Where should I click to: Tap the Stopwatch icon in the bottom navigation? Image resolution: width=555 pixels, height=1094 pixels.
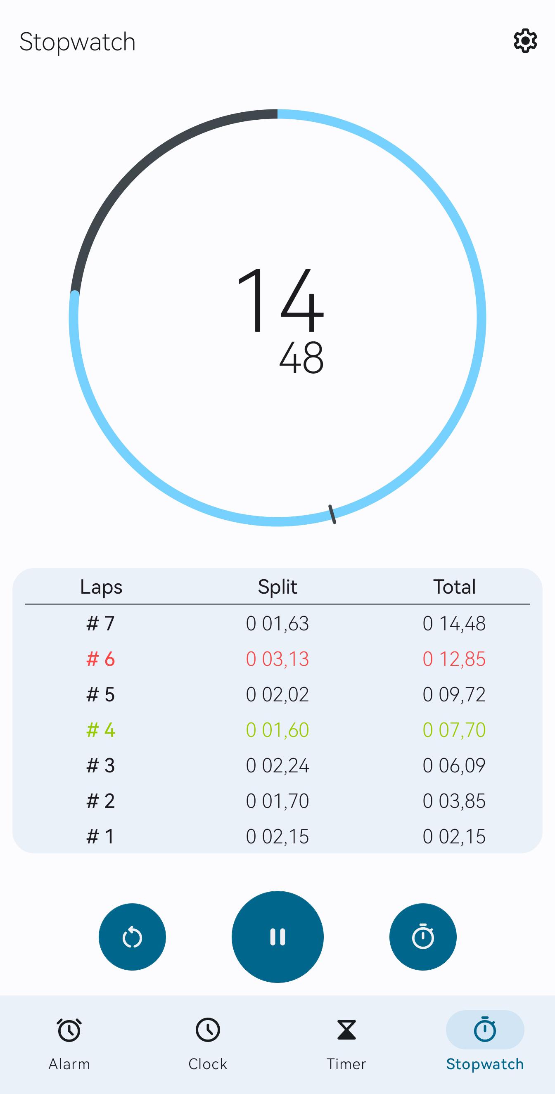coord(485,1030)
